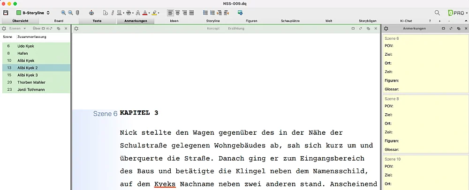The image size is (469, 190).
Task: Open strikethrough options dropdown arrow
Action: click(x=133, y=13)
